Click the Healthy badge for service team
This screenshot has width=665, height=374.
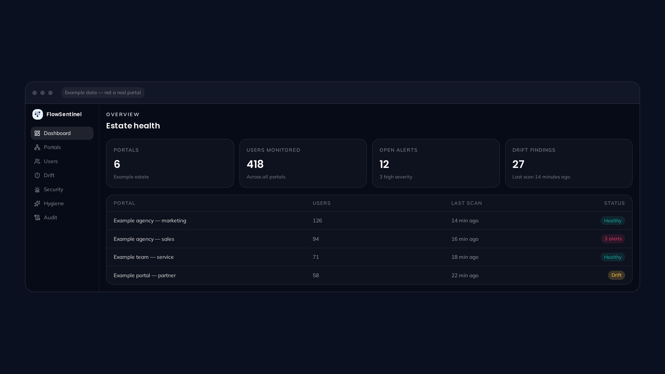tap(613, 257)
